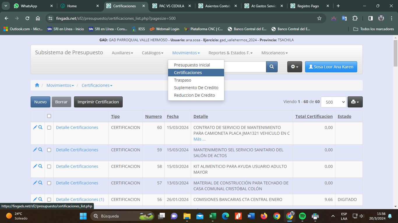The image size is (398, 223).
Task: Expand the Reportes & Estados F. dropdown
Action: [x=230, y=53]
